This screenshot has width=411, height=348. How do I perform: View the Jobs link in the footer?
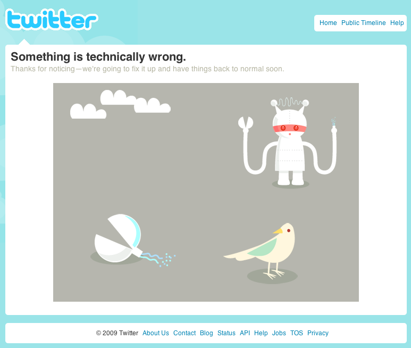click(x=279, y=333)
